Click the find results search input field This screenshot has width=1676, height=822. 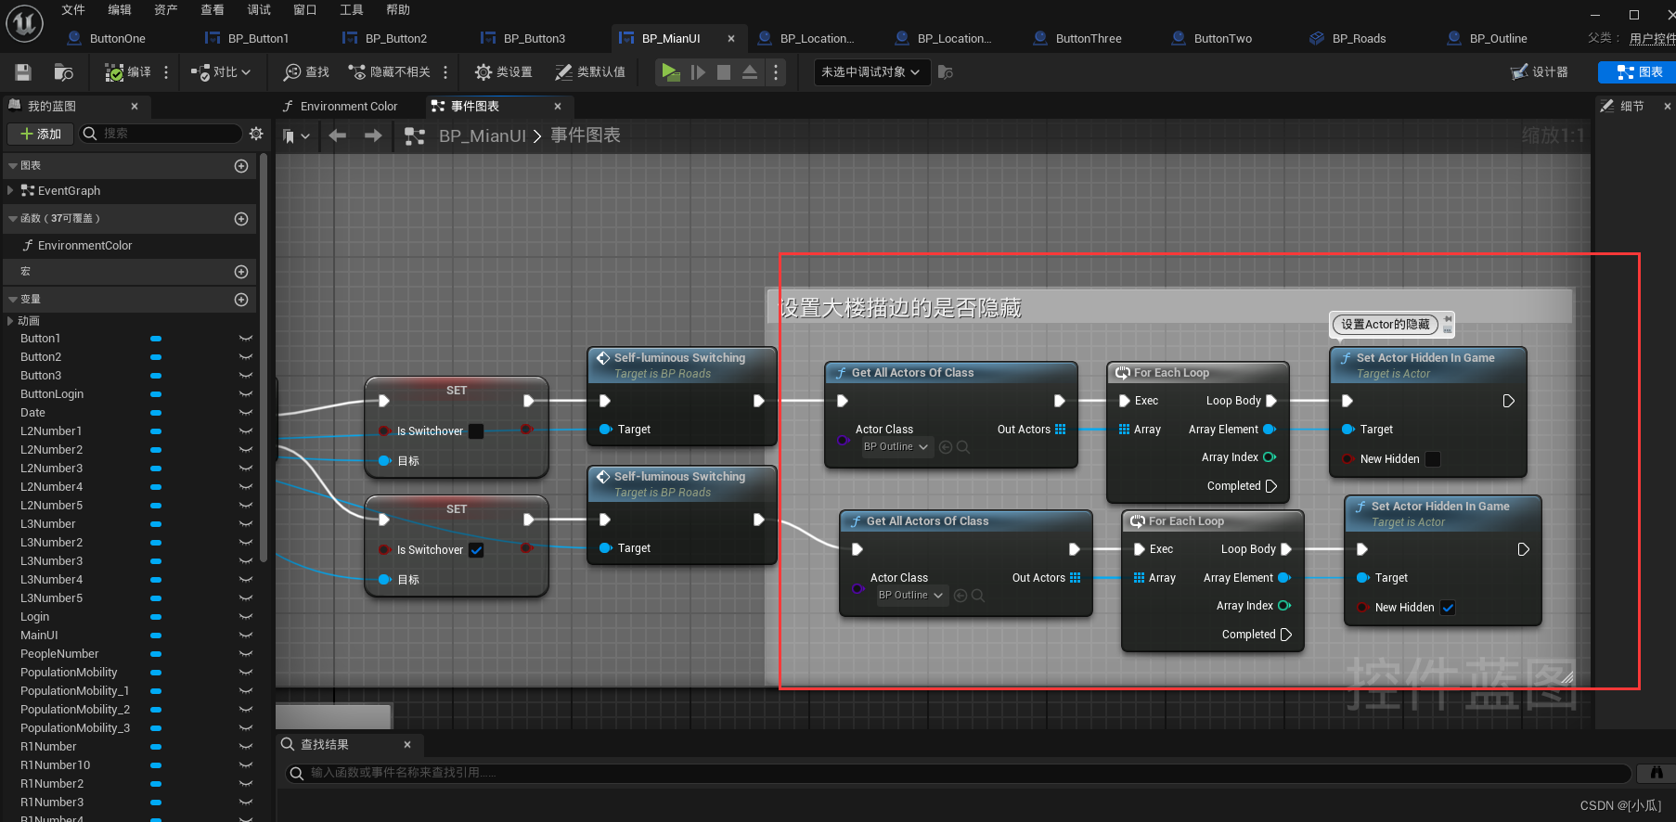click(958, 773)
